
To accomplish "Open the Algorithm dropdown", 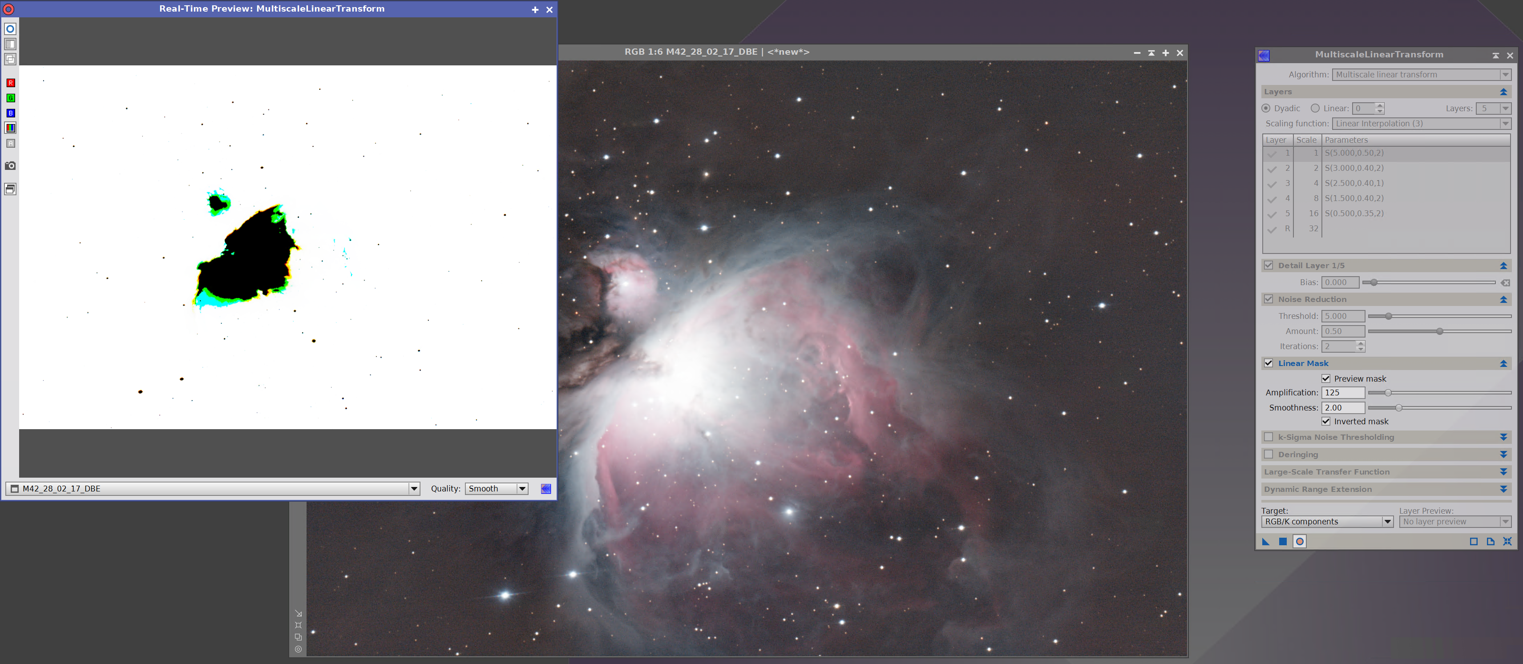I will [x=1422, y=74].
